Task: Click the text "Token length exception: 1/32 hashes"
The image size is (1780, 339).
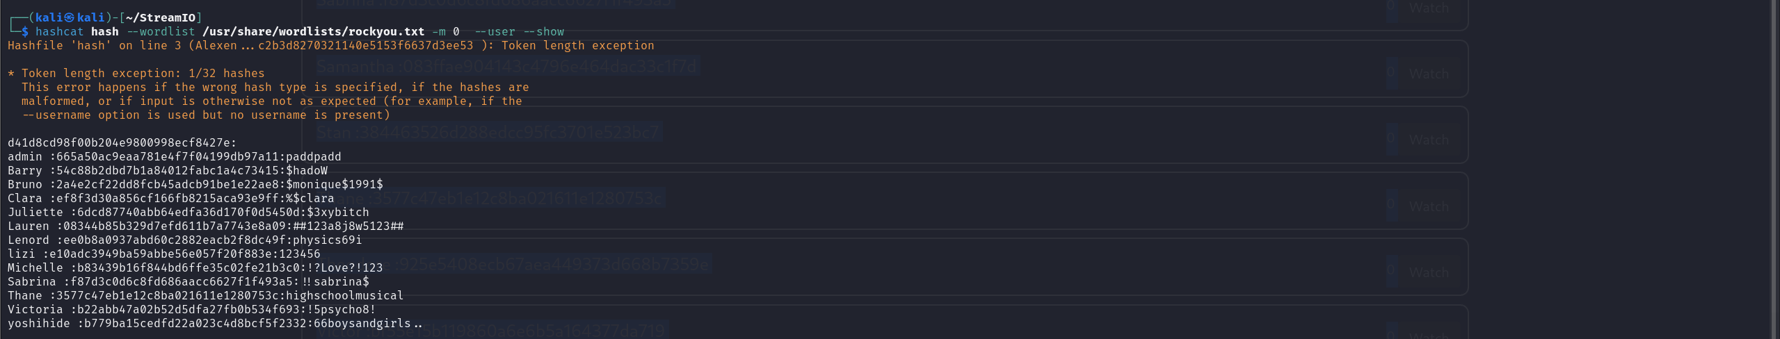Action: pyautogui.click(x=143, y=73)
